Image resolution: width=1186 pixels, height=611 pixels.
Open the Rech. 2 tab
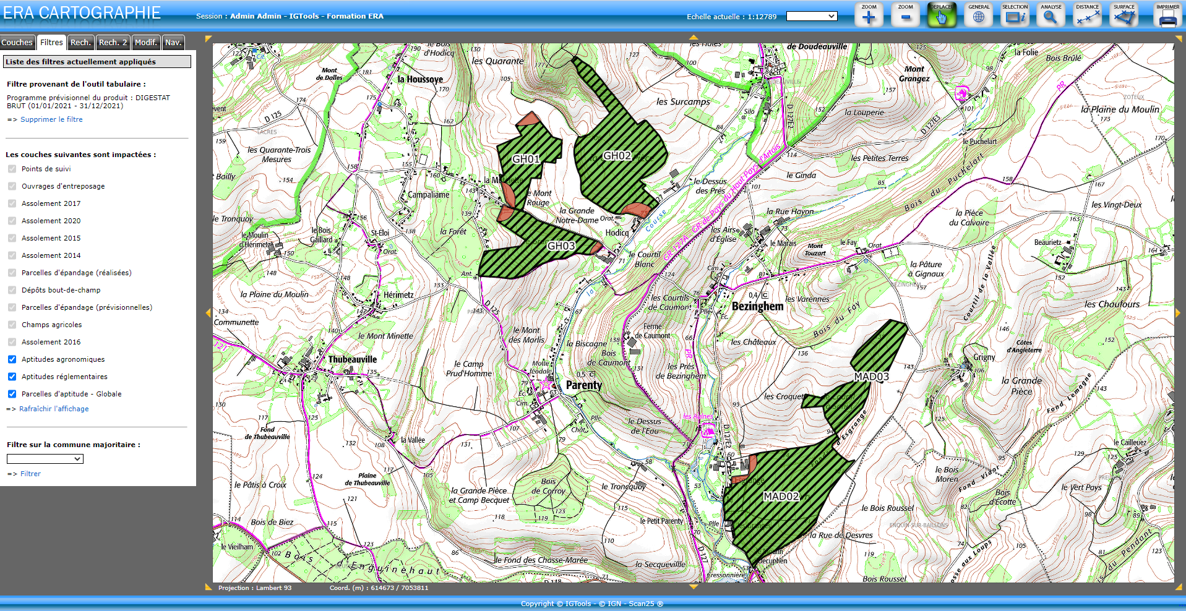[x=113, y=43]
